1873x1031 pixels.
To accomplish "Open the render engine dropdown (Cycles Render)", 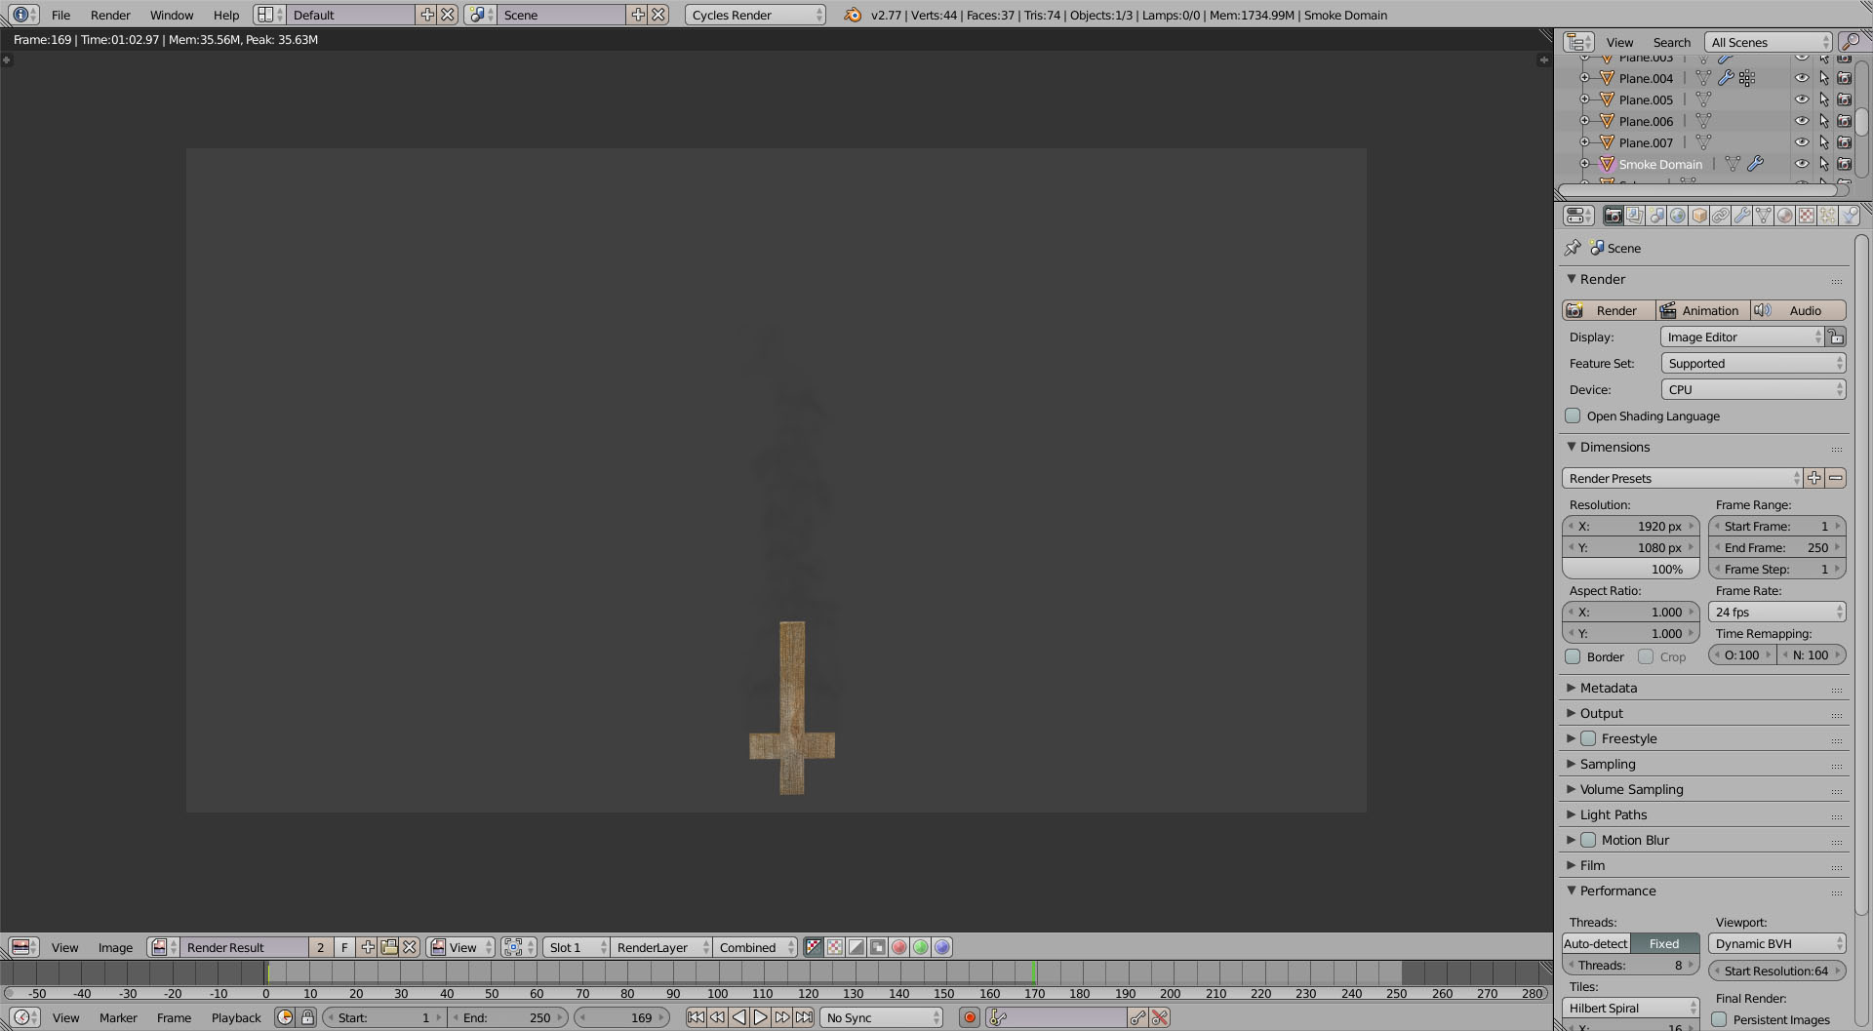I will [755, 15].
